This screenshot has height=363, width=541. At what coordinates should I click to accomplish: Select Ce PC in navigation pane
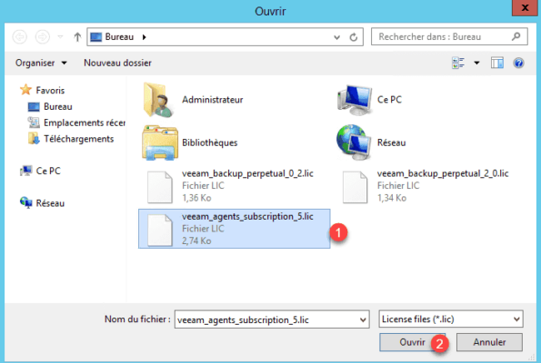(40, 171)
